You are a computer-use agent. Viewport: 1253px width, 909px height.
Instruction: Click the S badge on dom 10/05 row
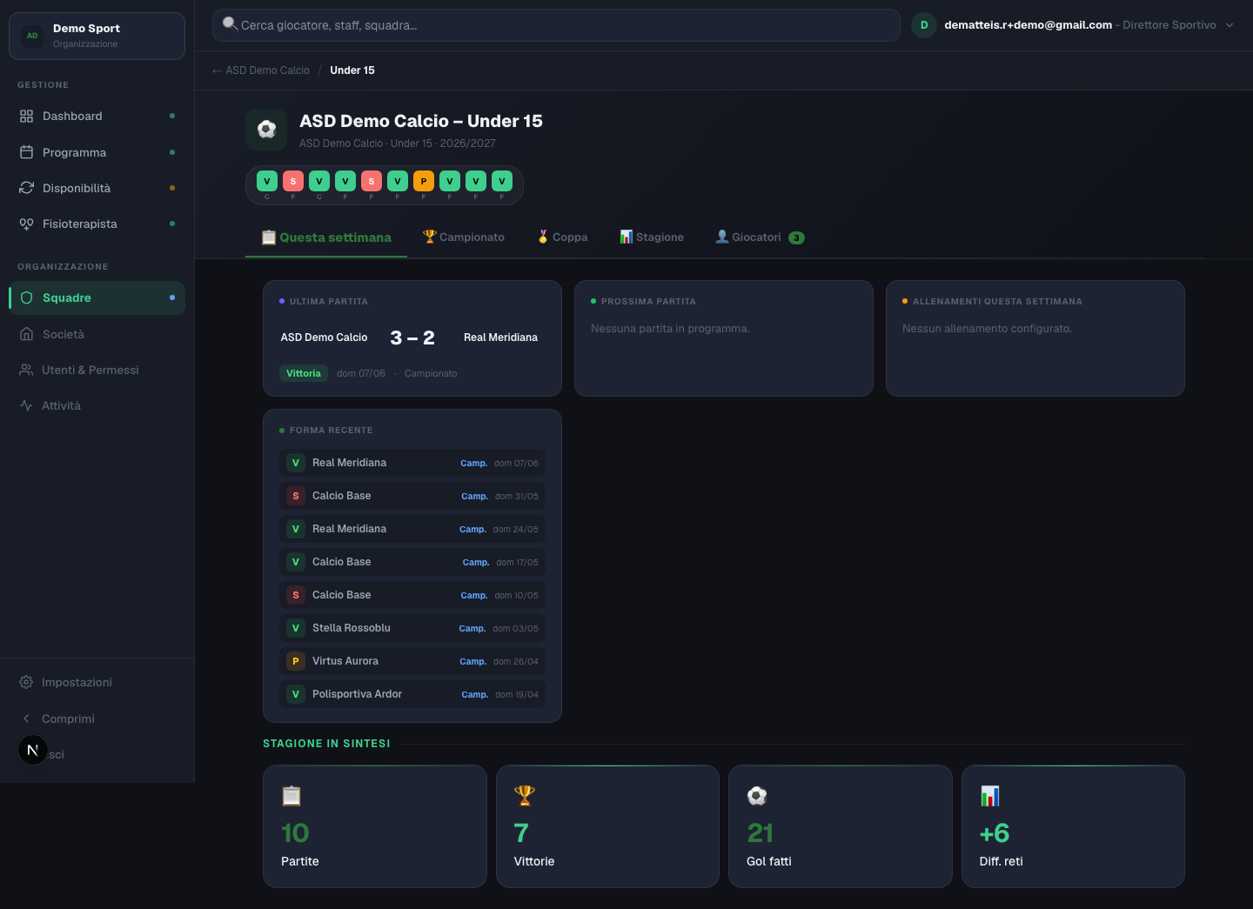click(296, 595)
